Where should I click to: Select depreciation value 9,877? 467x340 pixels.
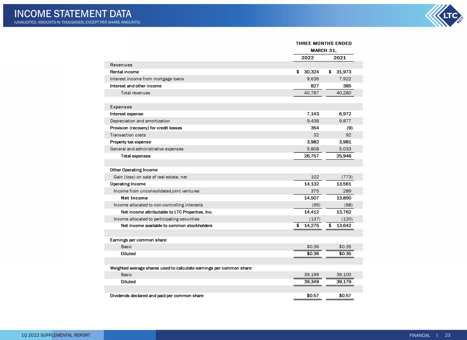pyautogui.click(x=345, y=121)
